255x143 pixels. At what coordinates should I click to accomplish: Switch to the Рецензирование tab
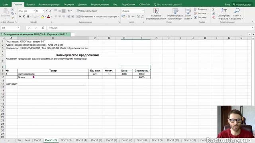(100, 4)
